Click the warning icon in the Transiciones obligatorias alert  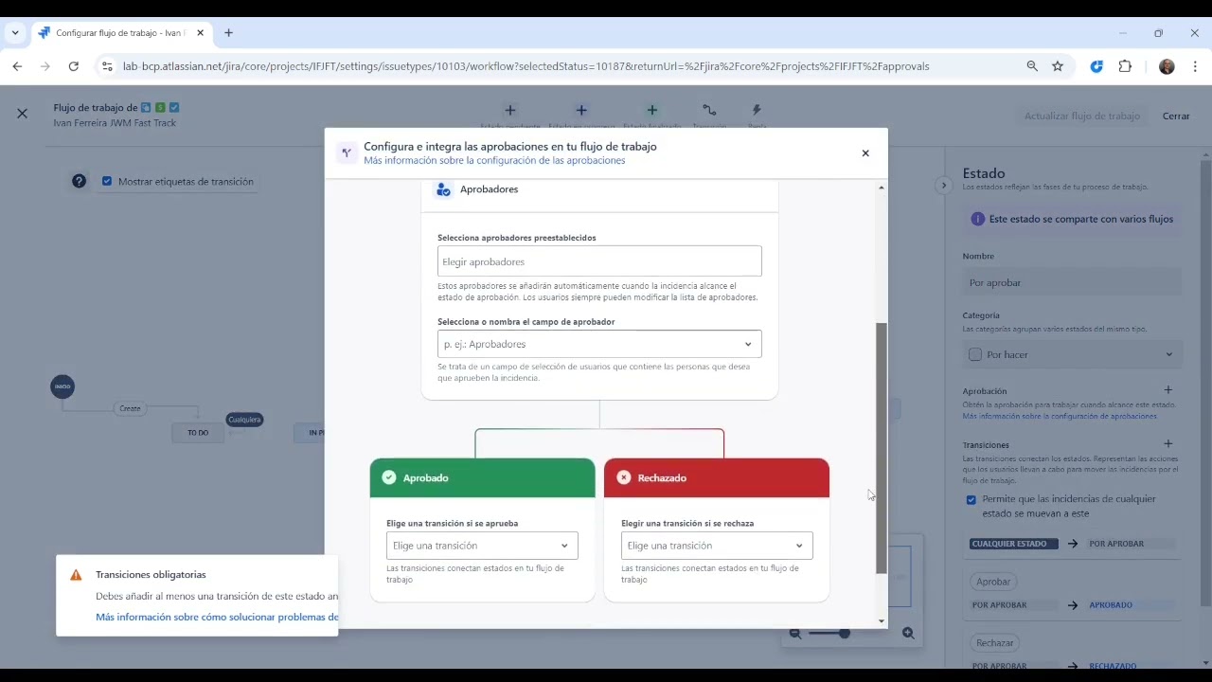(76, 575)
